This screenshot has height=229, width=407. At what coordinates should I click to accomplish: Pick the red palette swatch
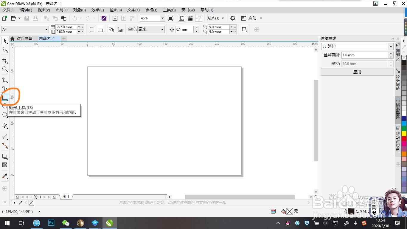pyautogui.click(x=404, y=139)
